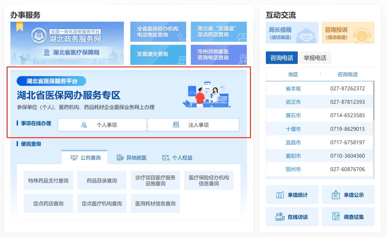The height and width of the screenshot is (237, 387).
Task: Select 法人事项 online service option
Action: [x=193, y=125]
